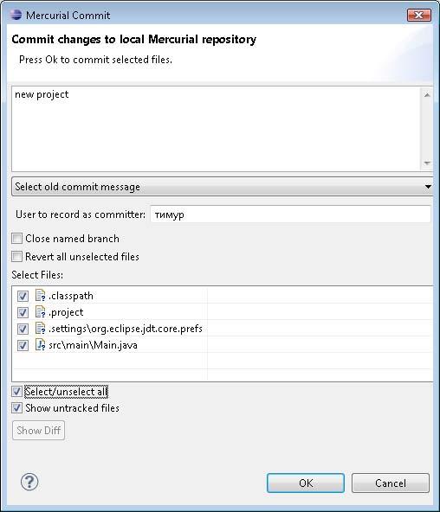
Task: Enable Close named branch option
Action: pyautogui.click(x=17, y=239)
